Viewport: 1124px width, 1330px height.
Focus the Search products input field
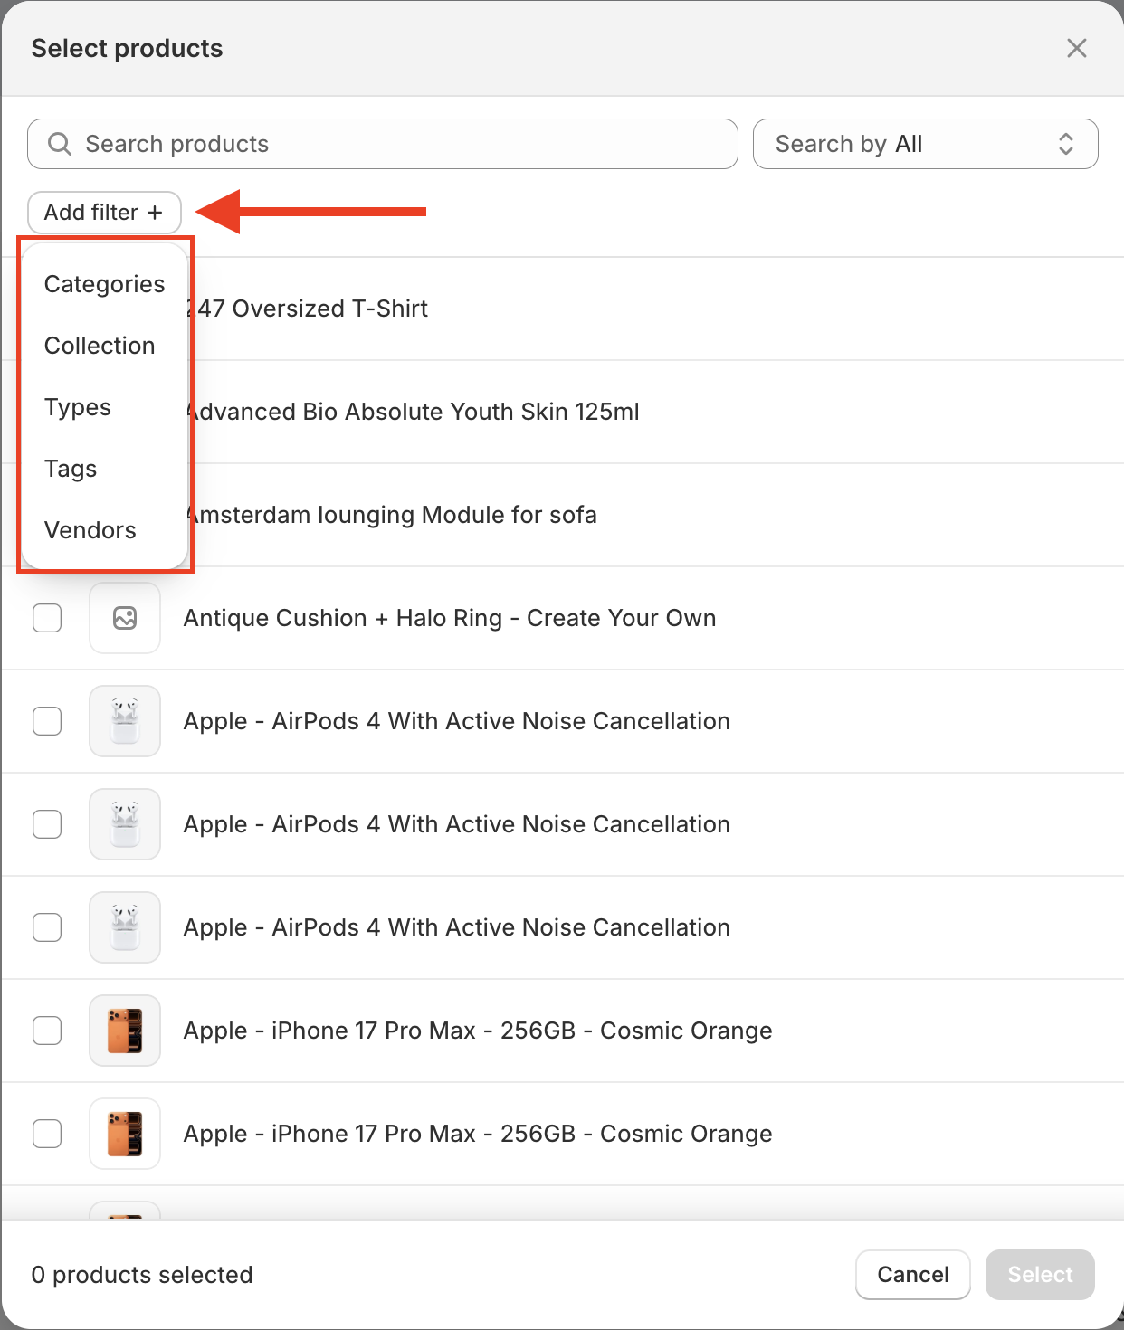point(398,144)
